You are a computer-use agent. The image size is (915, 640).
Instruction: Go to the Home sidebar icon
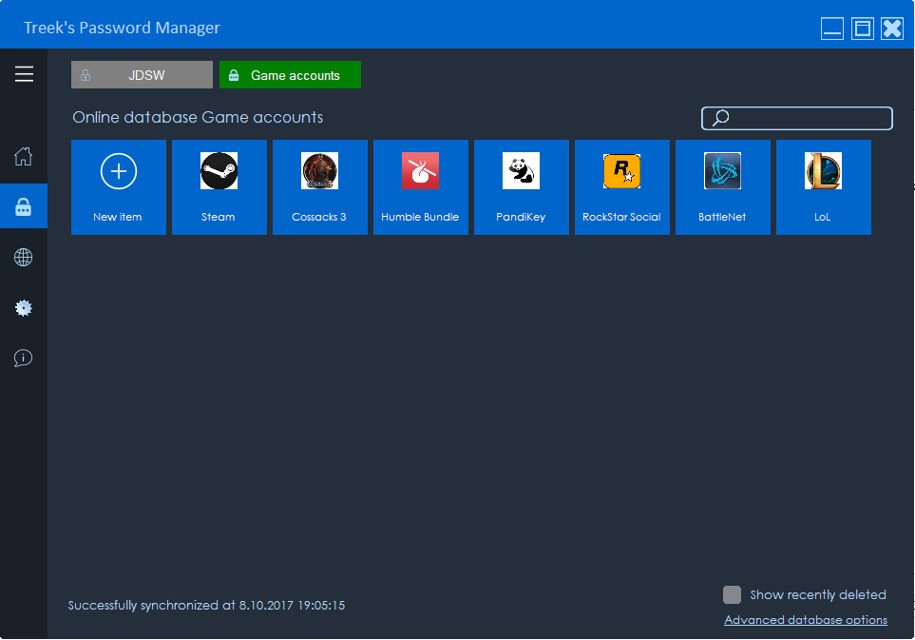(24, 156)
